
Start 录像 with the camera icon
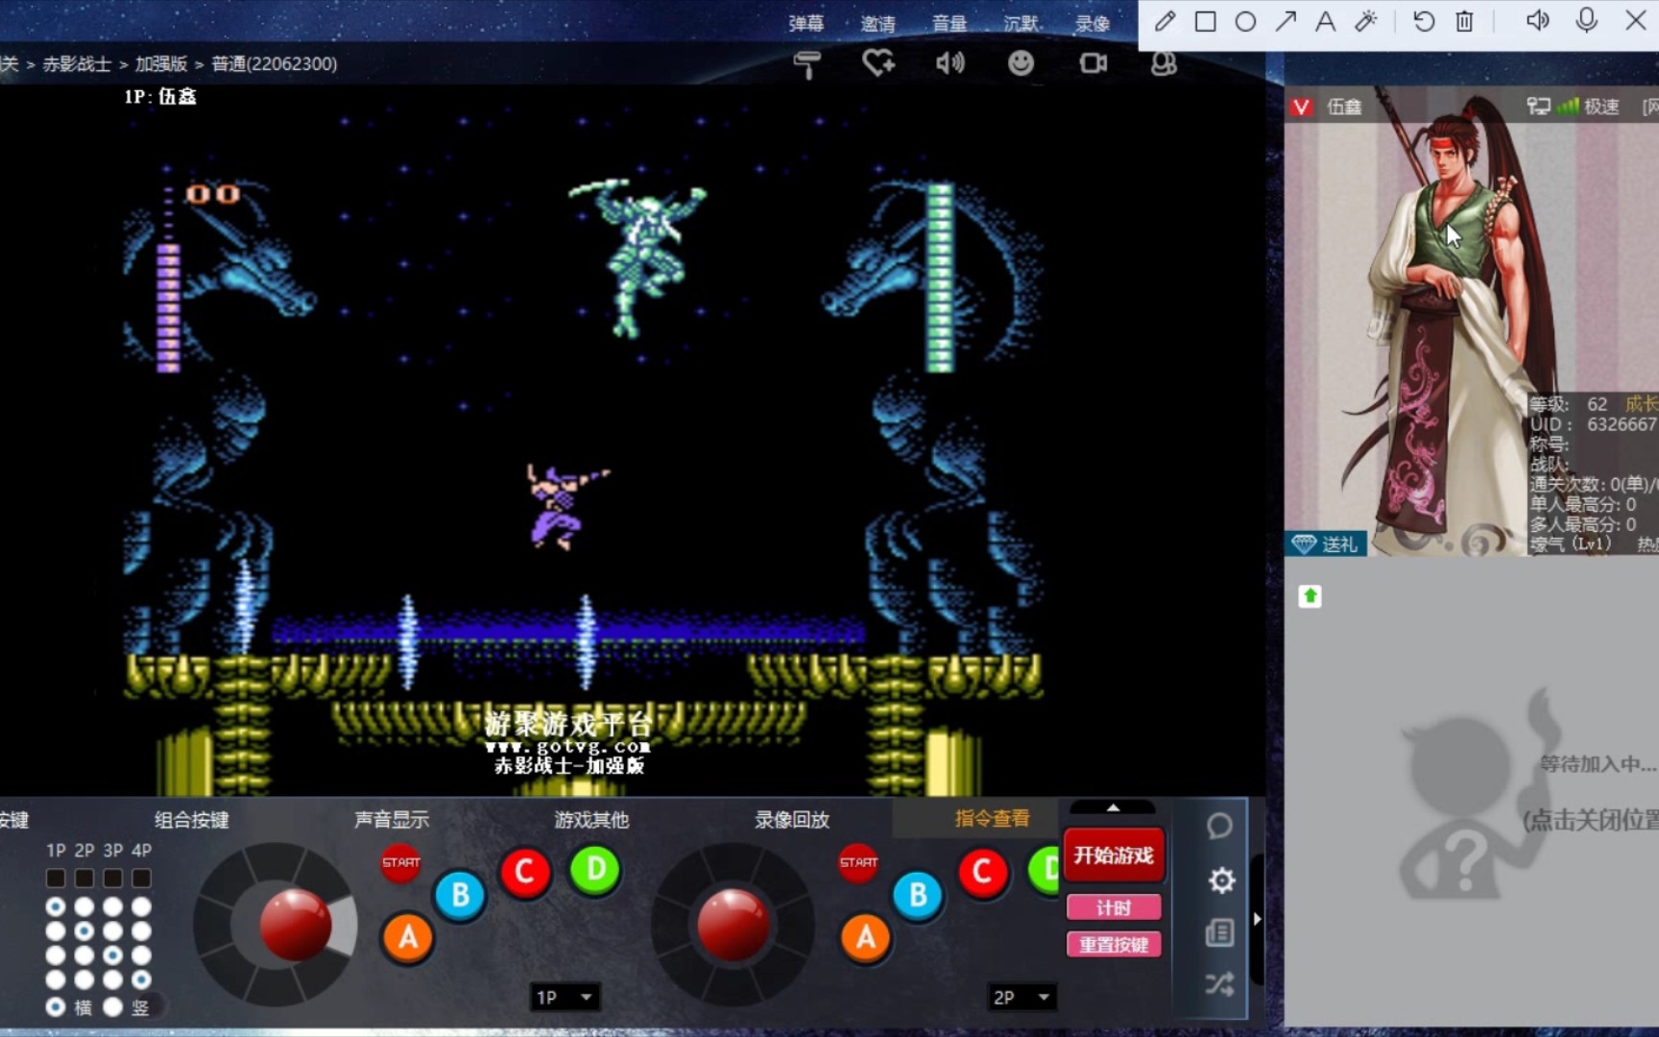[1093, 63]
